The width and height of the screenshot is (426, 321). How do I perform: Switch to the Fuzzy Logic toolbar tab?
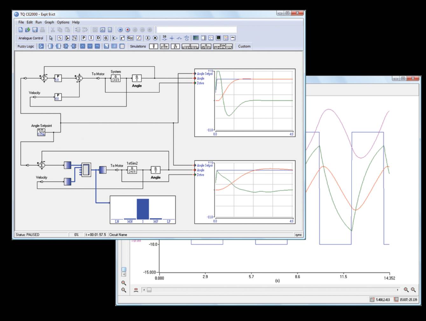click(26, 46)
